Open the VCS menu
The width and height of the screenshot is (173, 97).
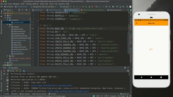[56, 4]
